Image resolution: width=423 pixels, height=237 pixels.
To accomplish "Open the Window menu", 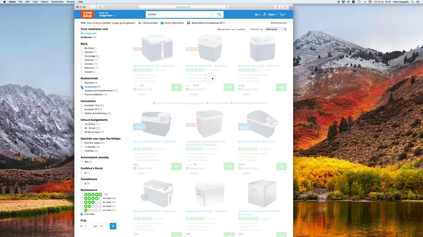I will point(71,2).
